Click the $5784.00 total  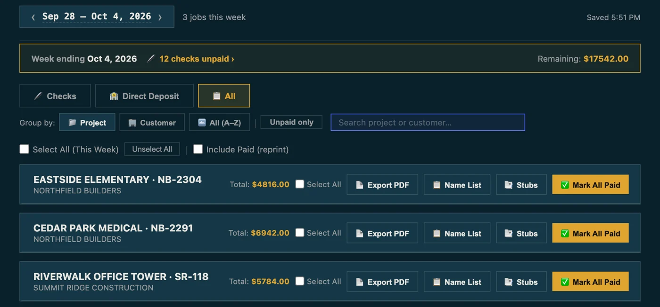[270, 281]
